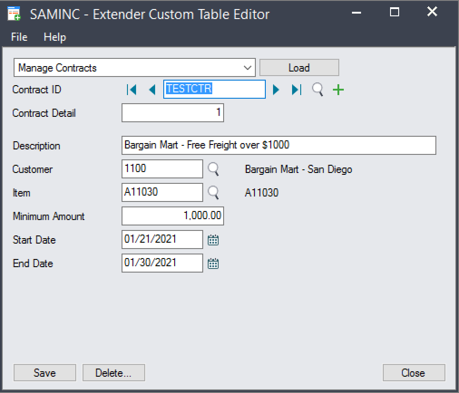Select the Customer field containing 1100
This screenshot has height=393, width=459.
click(x=162, y=169)
